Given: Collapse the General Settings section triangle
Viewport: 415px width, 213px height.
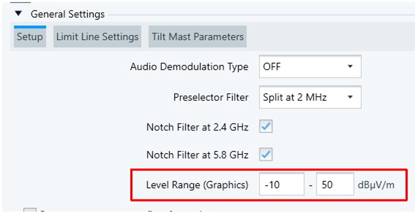Looking at the screenshot, I should tap(19, 14).
